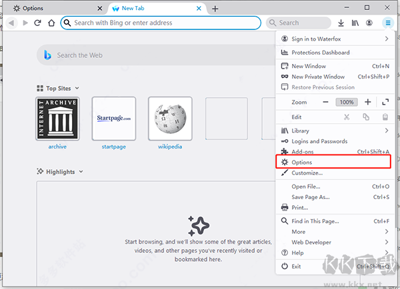
Task: Click the wikipedia link label
Action: (x=170, y=146)
